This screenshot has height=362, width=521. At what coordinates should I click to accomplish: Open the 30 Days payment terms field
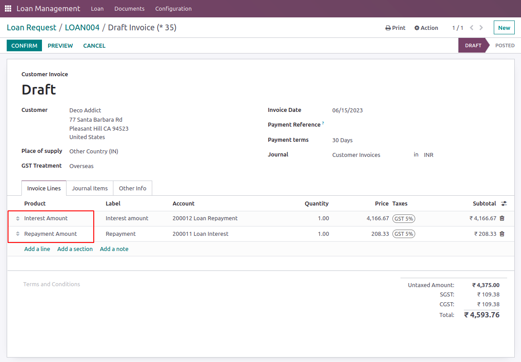342,140
